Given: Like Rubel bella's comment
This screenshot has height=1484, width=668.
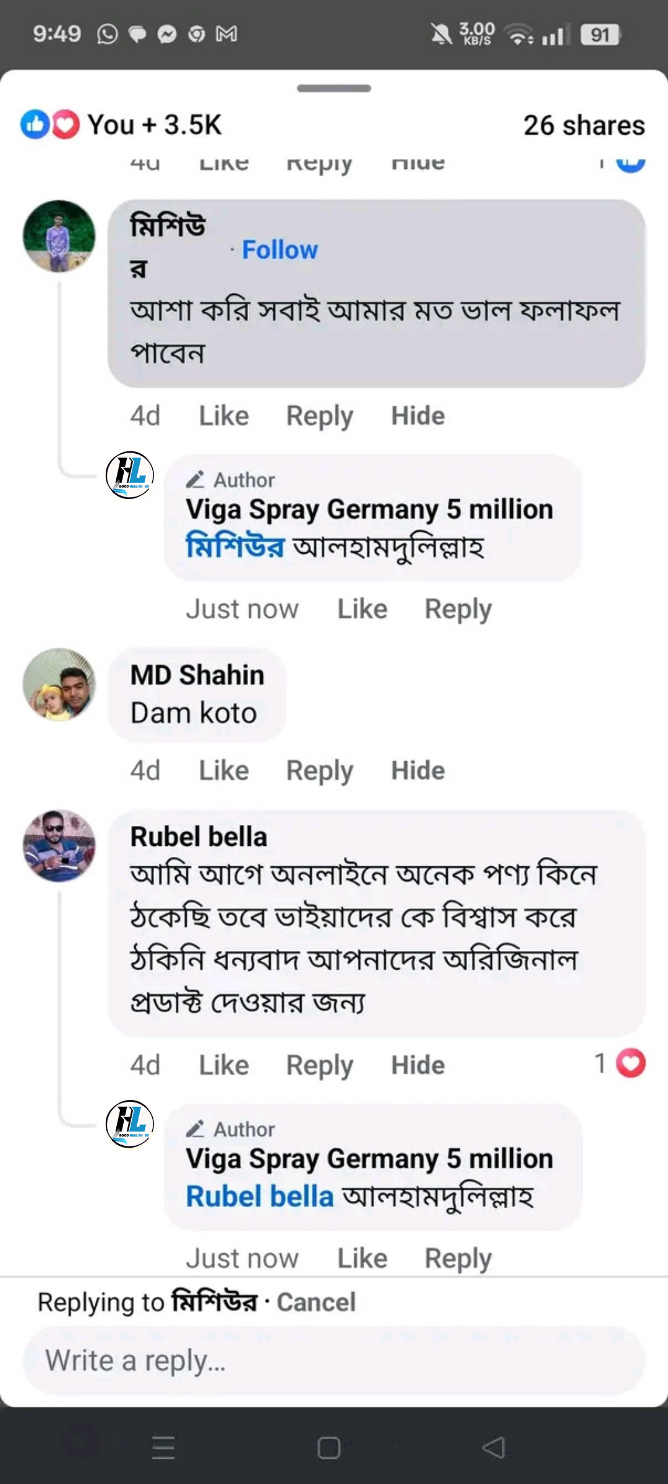Looking at the screenshot, I should 223,1065.
